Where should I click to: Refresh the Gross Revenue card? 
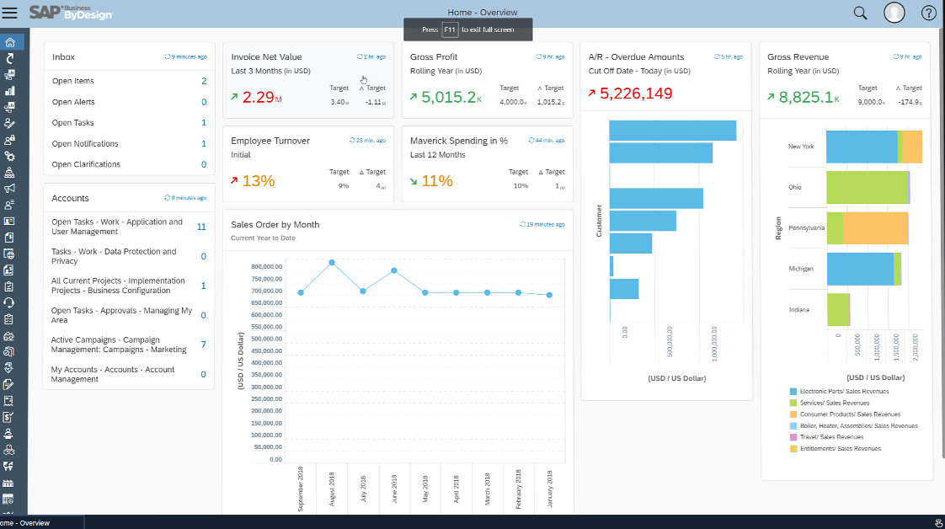point(896,56)
